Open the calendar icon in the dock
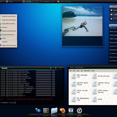This screenshot has width=117, height=117. tap(71, 111)
